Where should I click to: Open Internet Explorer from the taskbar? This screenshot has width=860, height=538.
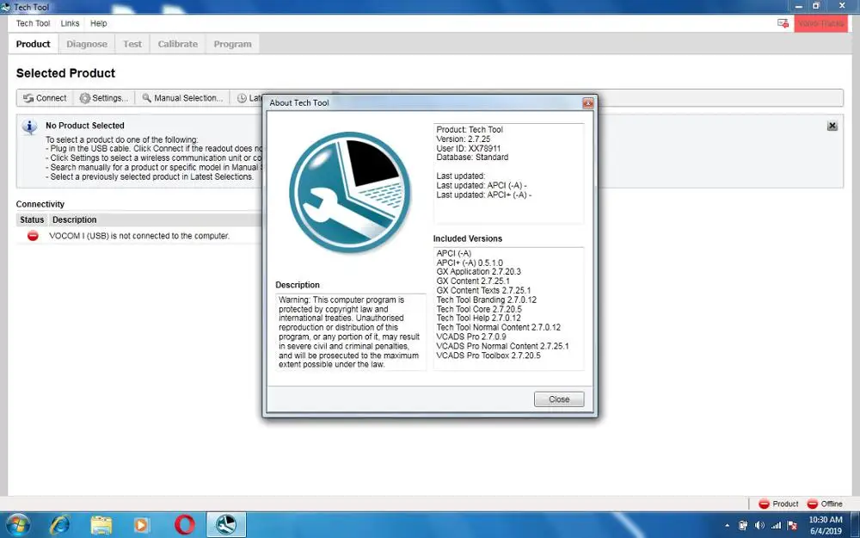pyautogui.click(x=59, y=525)
